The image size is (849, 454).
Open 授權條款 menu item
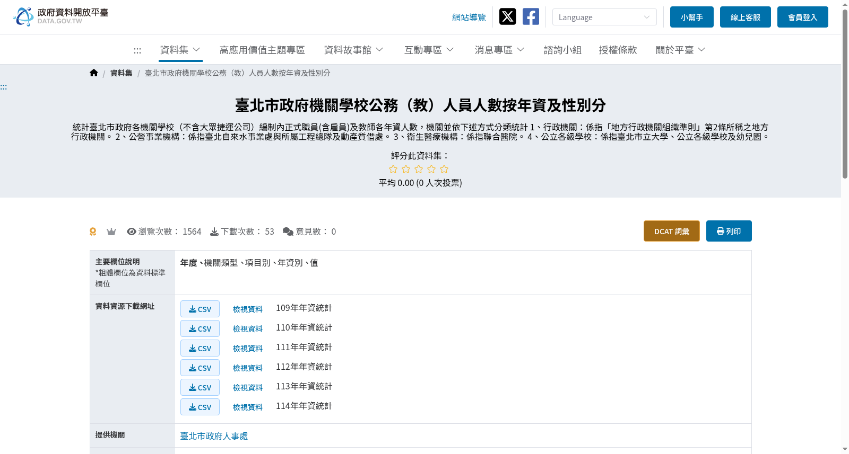(x=618, y=50)
